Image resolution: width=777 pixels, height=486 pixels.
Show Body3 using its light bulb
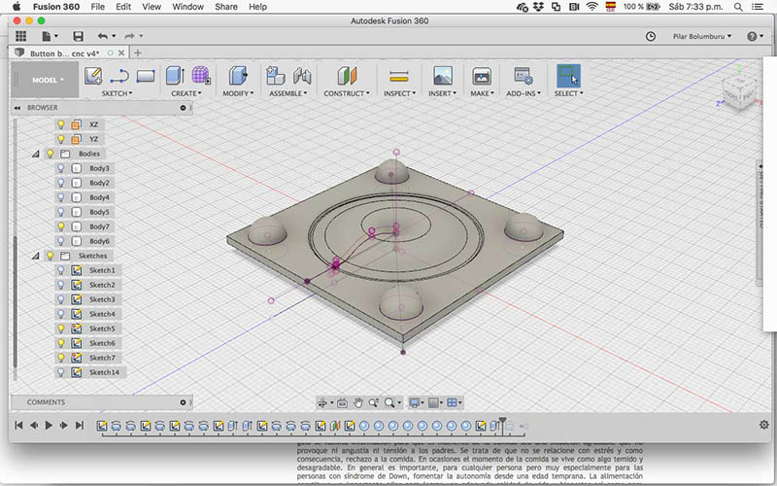[61, 168]
